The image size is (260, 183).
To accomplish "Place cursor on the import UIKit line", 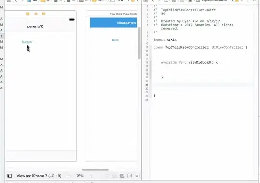I will coord(165,40).
